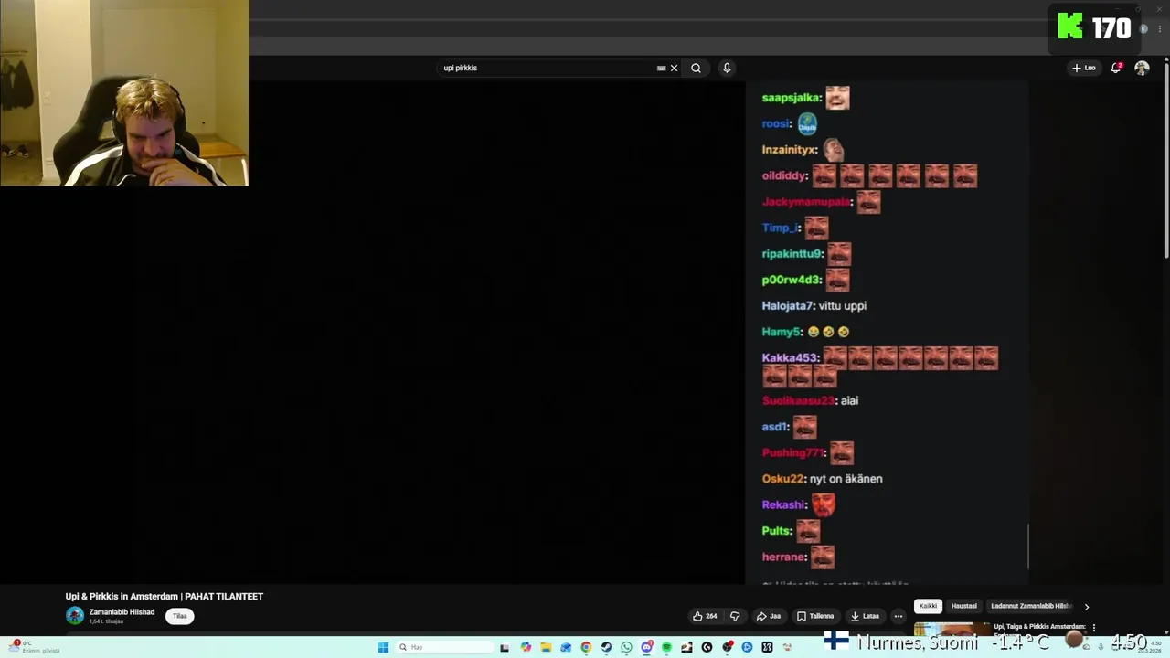Subscribe with the Tilaa button

point(180,616)
